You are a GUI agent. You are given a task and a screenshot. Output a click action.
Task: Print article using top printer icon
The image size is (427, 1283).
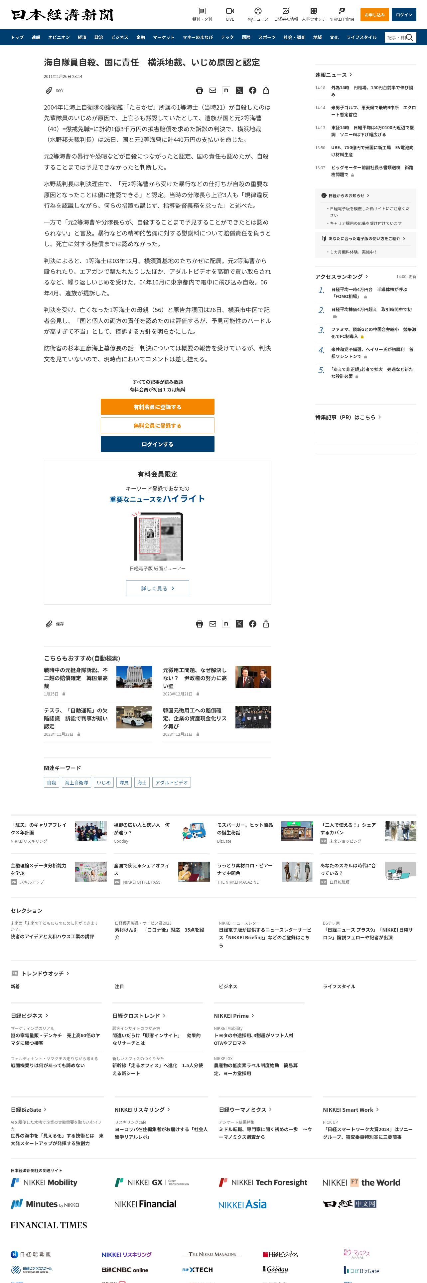point(199,91)
